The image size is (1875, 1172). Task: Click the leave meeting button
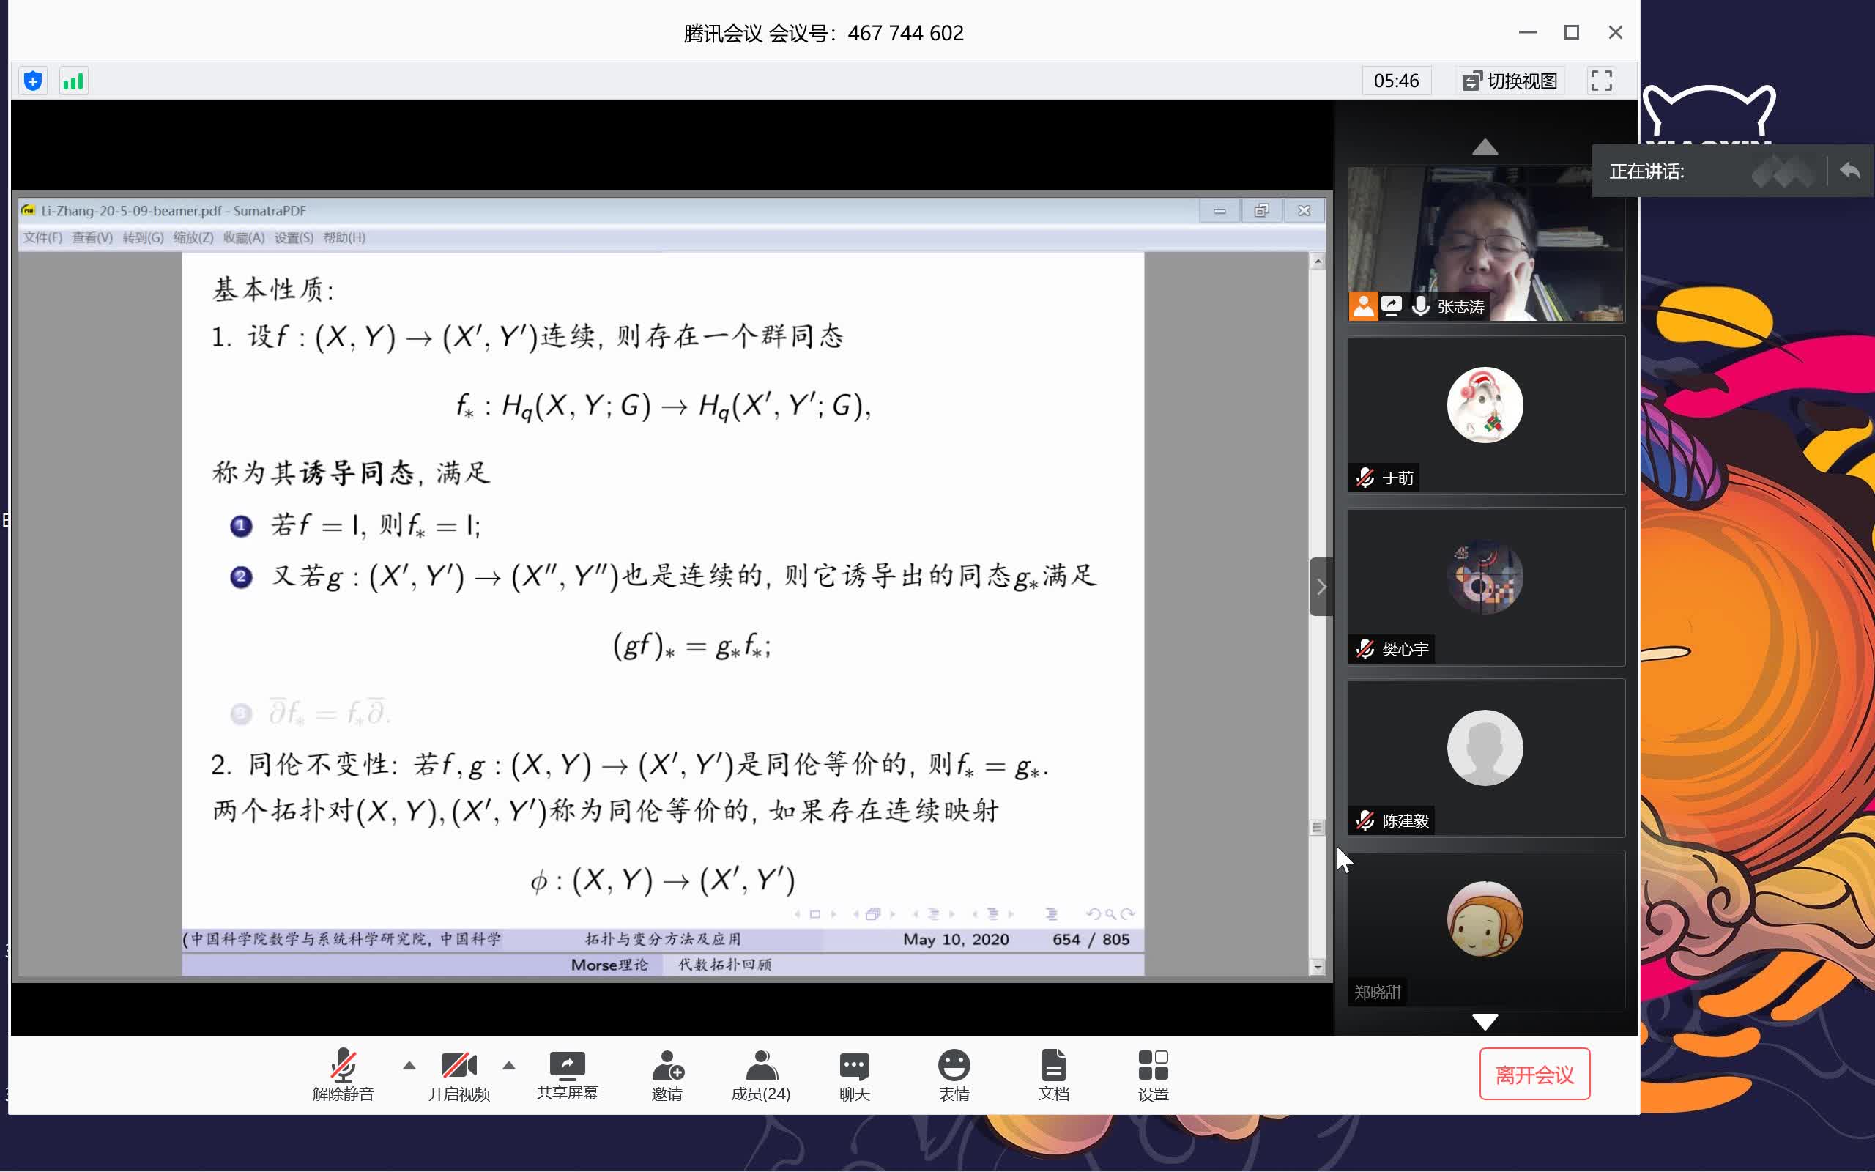tap(1534, 1075)
